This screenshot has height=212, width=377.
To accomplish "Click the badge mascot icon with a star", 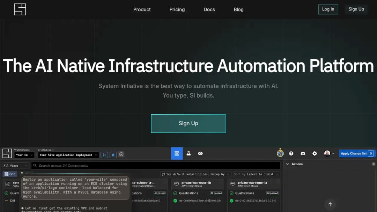I will pyautogui.click(x=280, y=153).
